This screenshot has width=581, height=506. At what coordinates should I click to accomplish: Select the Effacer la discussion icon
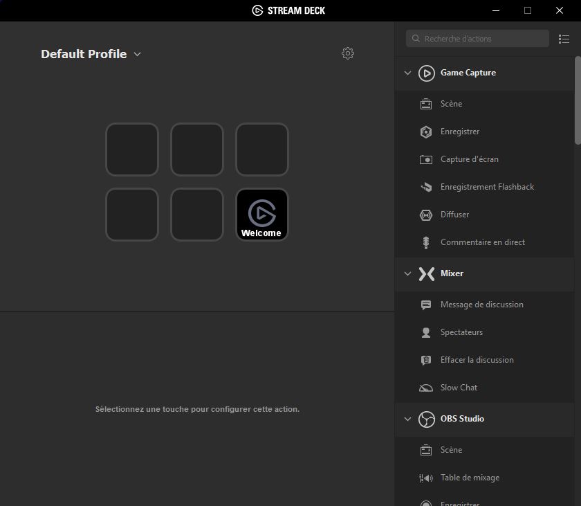426,360
